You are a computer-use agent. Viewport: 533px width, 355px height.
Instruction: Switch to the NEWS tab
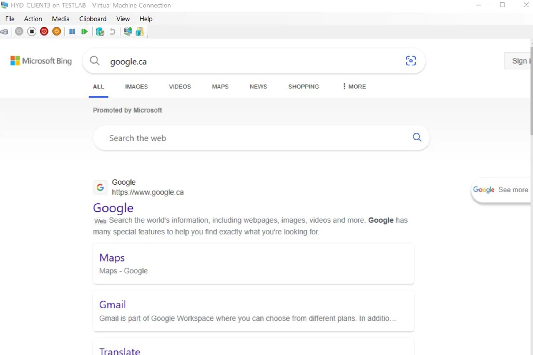[x=258, y=87]
